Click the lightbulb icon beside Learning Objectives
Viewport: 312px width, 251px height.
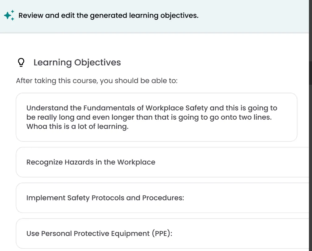click(x=21, y=63)
